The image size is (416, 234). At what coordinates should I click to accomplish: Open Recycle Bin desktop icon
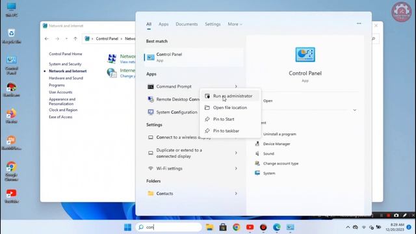coord(12,36)
